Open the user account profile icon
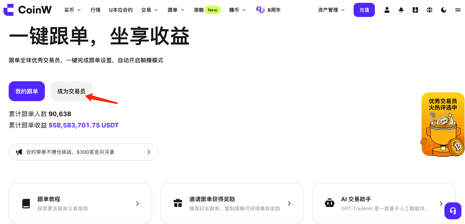The height and width of the screenshot is (224, 465). point(387,10)
